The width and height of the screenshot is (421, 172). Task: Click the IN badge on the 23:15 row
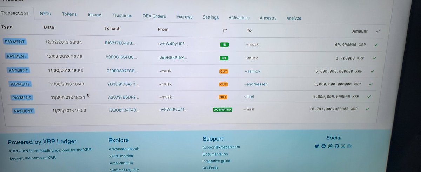tap(224, 58)
